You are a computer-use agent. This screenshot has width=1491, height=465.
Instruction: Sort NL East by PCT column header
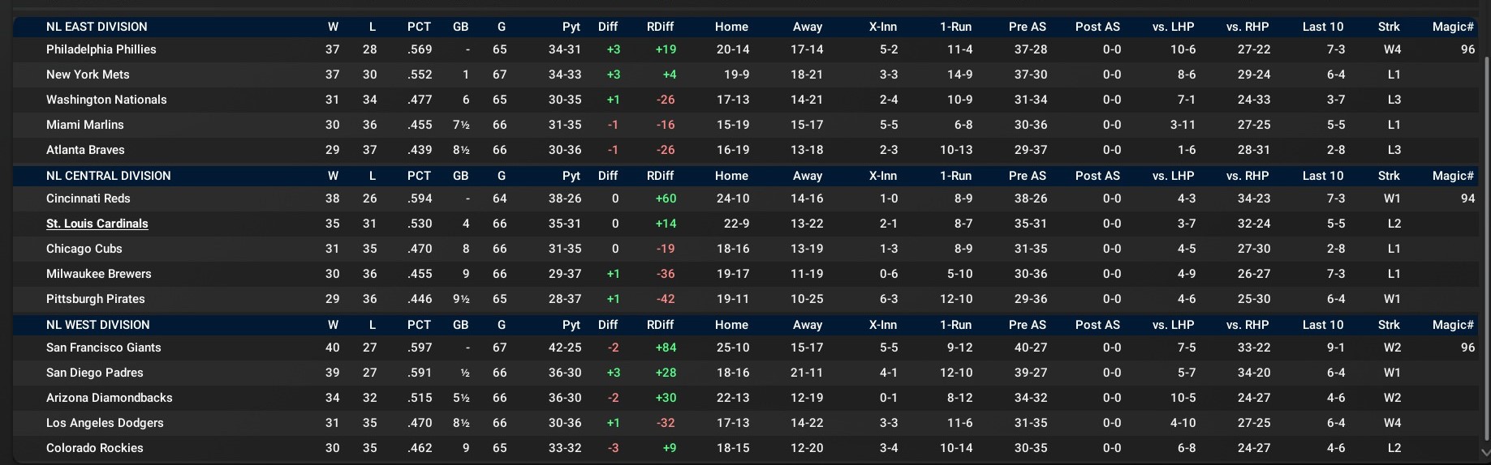tap(419, 27)
